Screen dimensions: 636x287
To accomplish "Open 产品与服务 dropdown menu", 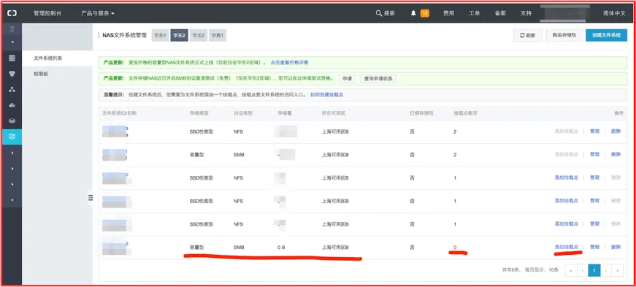I will [x=97, y=13].
